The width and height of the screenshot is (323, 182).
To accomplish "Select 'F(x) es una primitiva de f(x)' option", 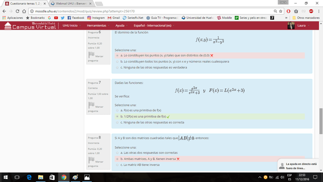I will [x=117, y=110].
